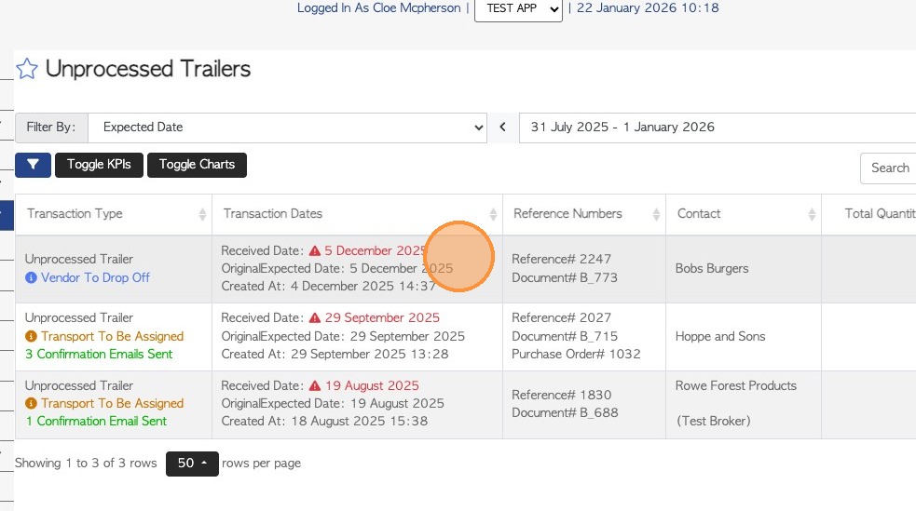Click the info icon beside Vendor To Drop Off
Image resolution: width=916 pixels, height=511 pixels.
[31, 277]
